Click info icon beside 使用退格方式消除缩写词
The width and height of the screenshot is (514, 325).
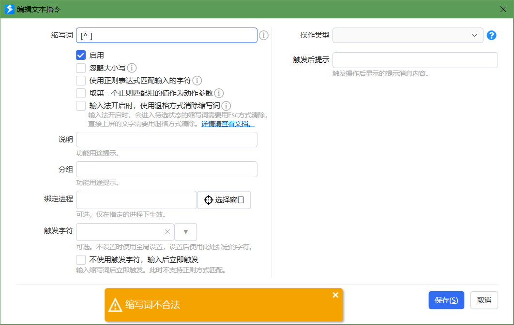pyautogui.click(x=226, y=106)
